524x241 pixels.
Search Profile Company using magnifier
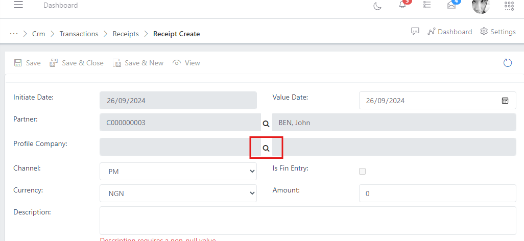[266, 148]
